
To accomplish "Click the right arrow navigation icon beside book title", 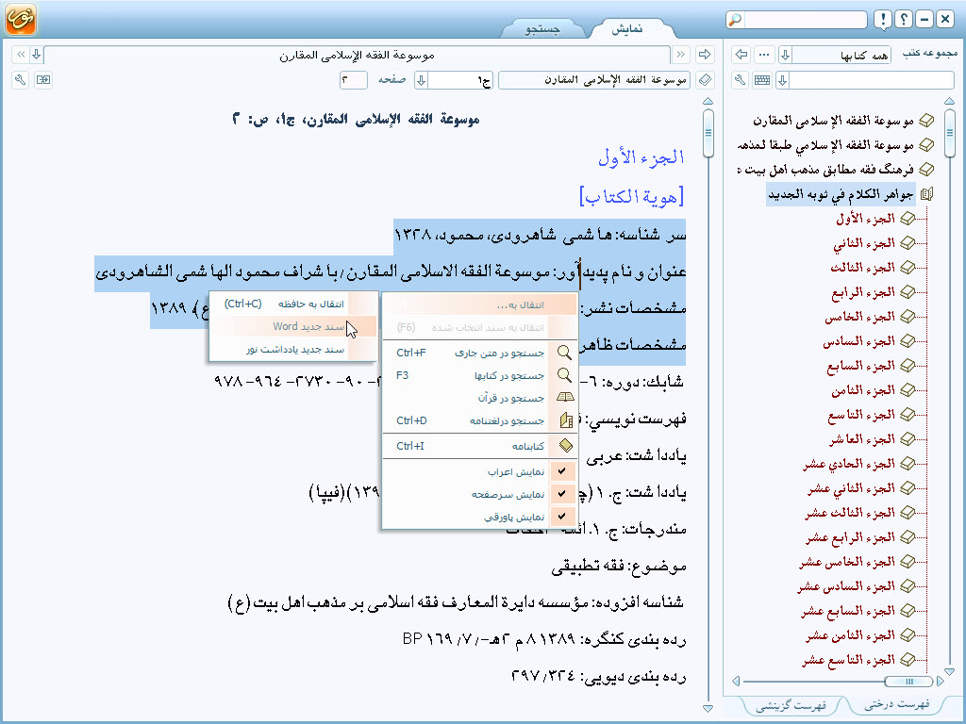I will pyautogui.click(x=704, y=55).
